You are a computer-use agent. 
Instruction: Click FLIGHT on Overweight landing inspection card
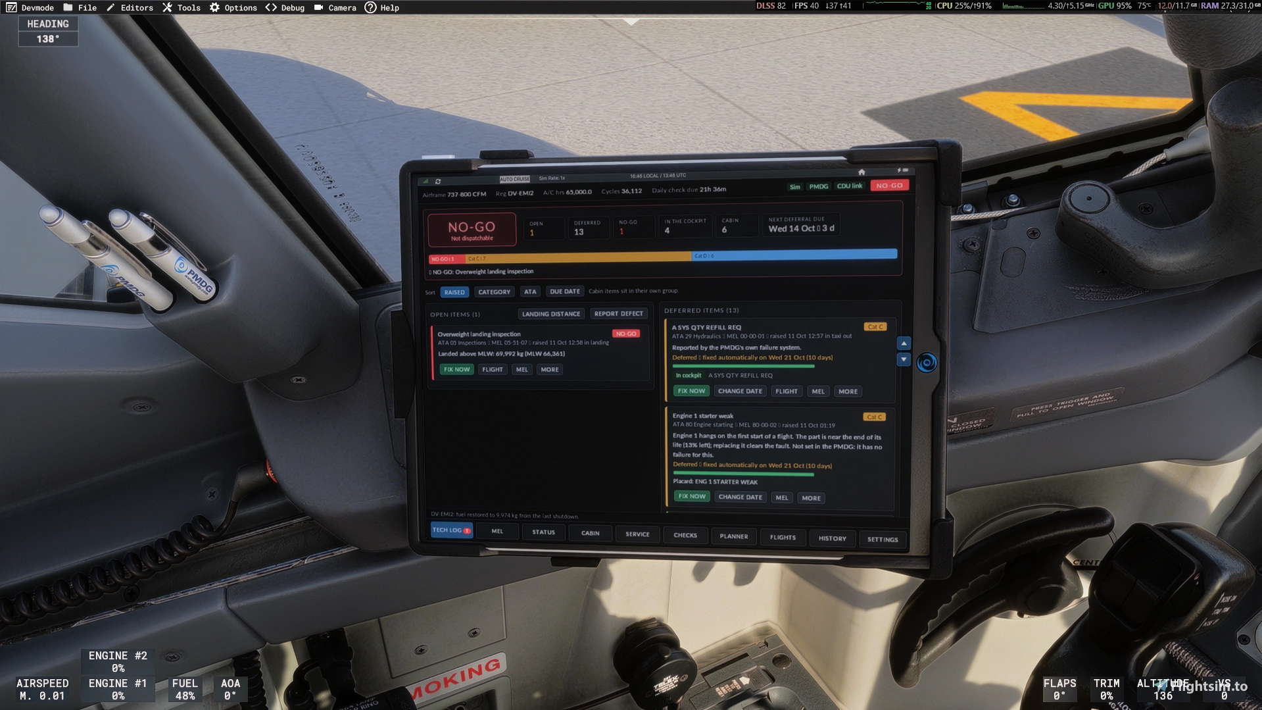pos(493,370)
